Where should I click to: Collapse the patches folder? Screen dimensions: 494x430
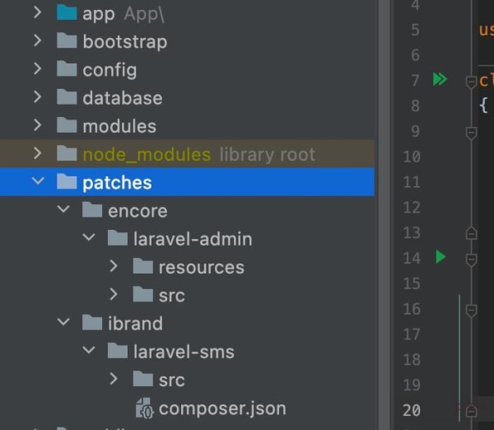pos(37,183)
